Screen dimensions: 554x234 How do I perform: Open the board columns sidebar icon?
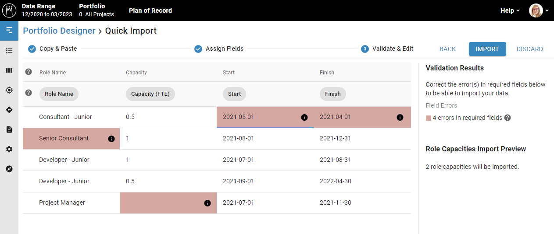(9, 70)
